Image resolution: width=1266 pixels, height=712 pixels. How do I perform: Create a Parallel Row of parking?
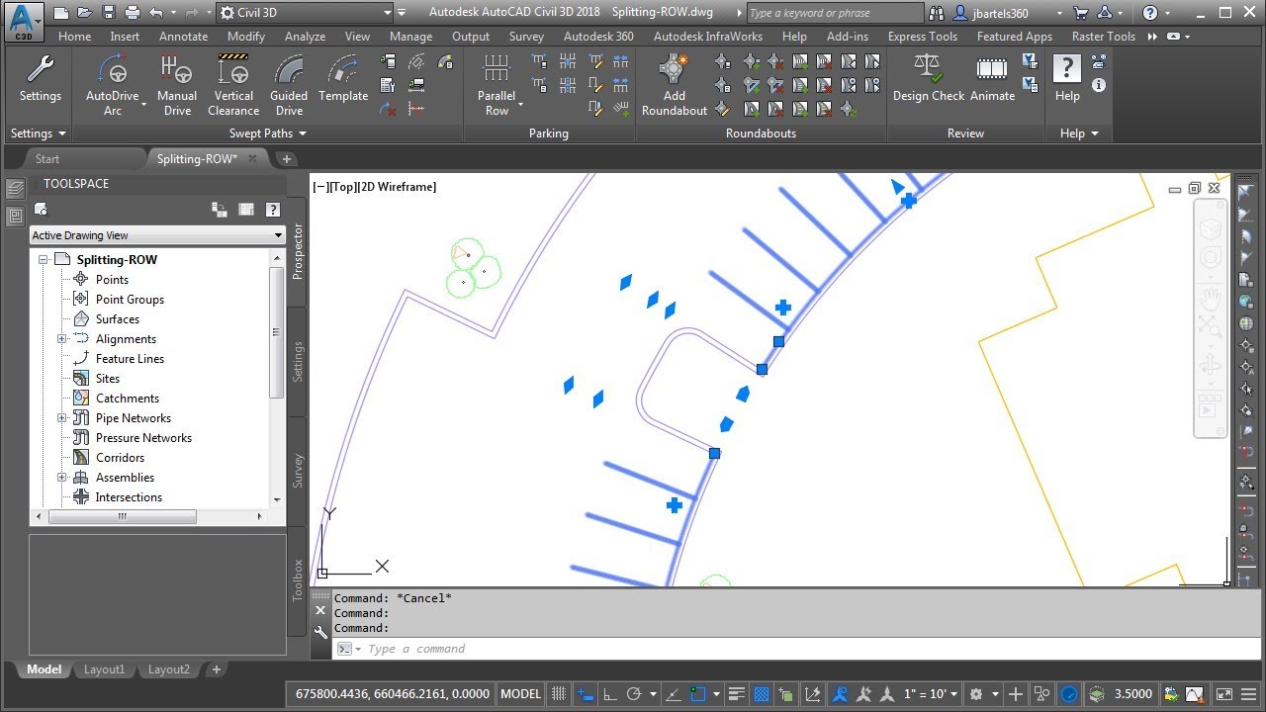tap(497, 85)
